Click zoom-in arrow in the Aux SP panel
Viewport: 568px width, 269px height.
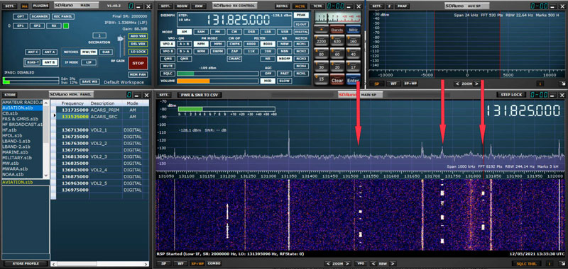pyautogui.click(x=476, y=84)
